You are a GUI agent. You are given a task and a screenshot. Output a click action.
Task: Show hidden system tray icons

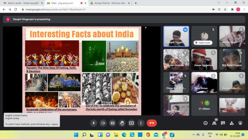click(x=193, y=135)
